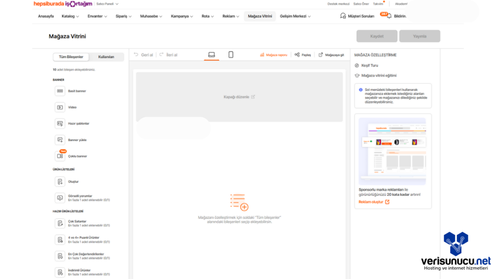Open Destek merkezi link

click(x=338, y=4)
